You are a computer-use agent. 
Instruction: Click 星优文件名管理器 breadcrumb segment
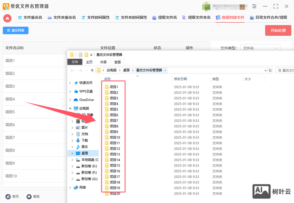[149, 70]
